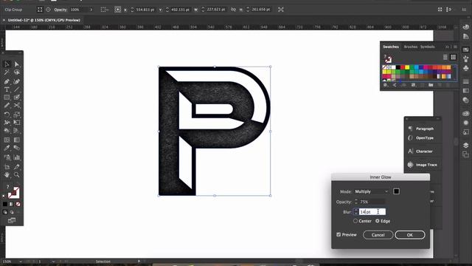Click the Opacity label link in control bar
472x266 pixels.
[x=60, y=10]
